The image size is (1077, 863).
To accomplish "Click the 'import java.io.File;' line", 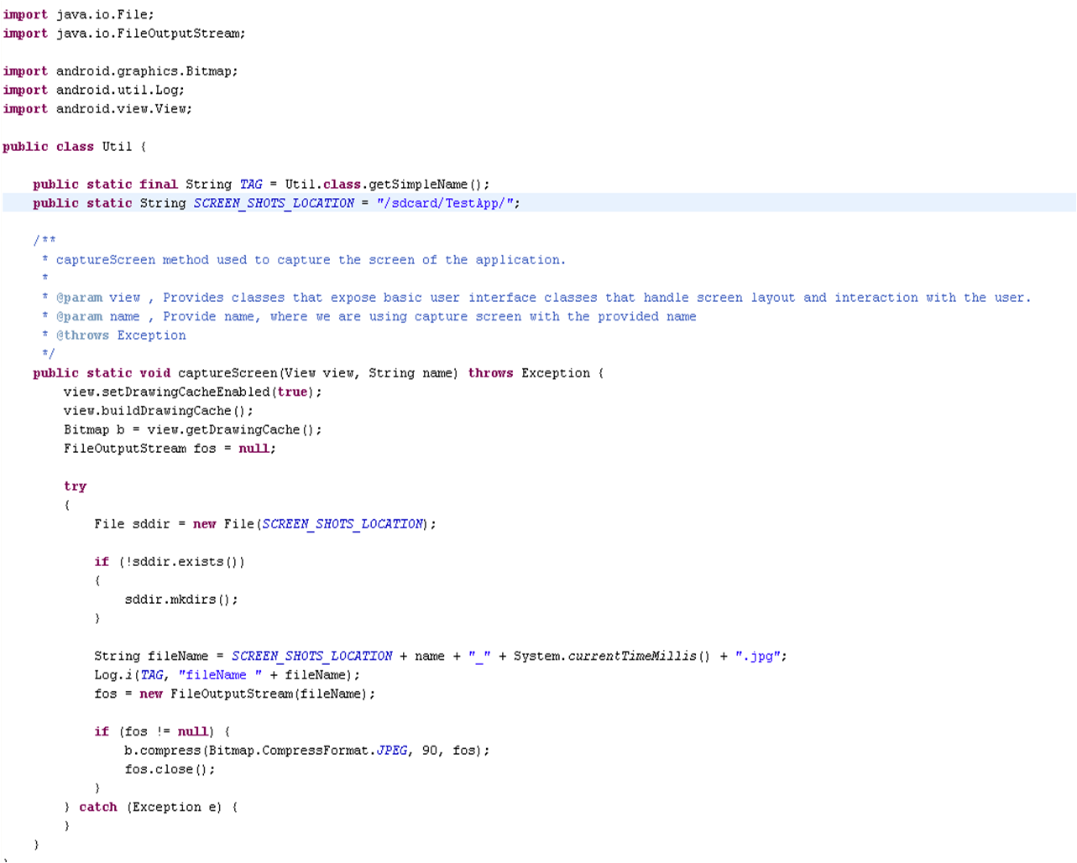I will click(x=78, y=15).
